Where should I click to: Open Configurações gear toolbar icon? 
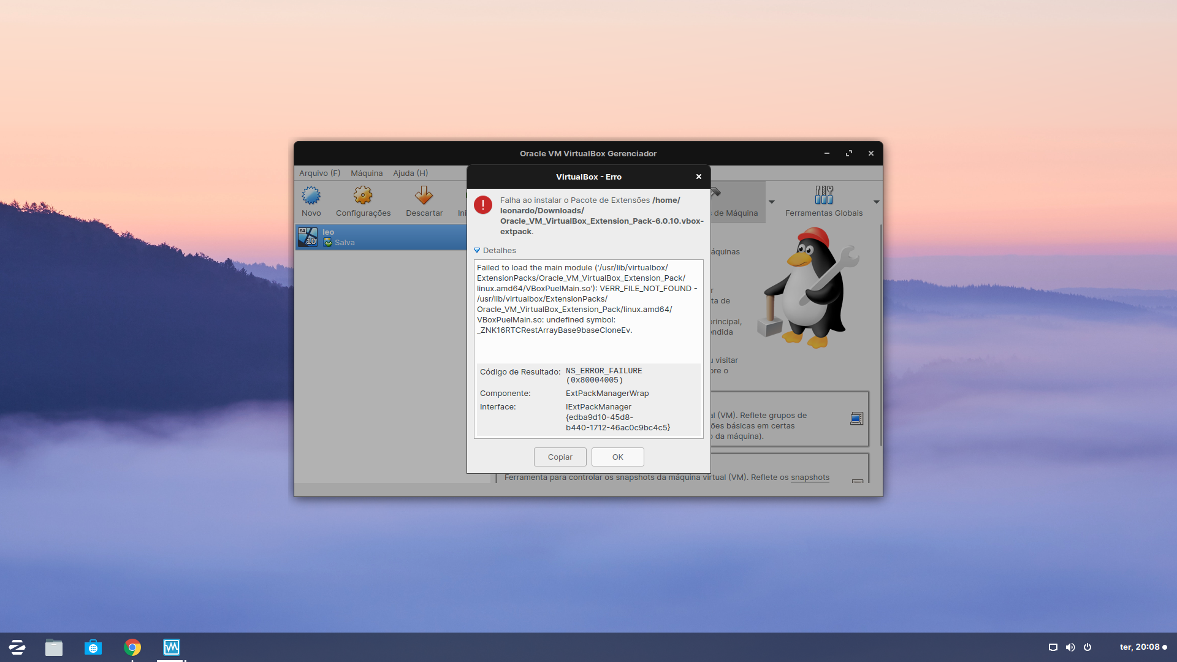(363, 196)
